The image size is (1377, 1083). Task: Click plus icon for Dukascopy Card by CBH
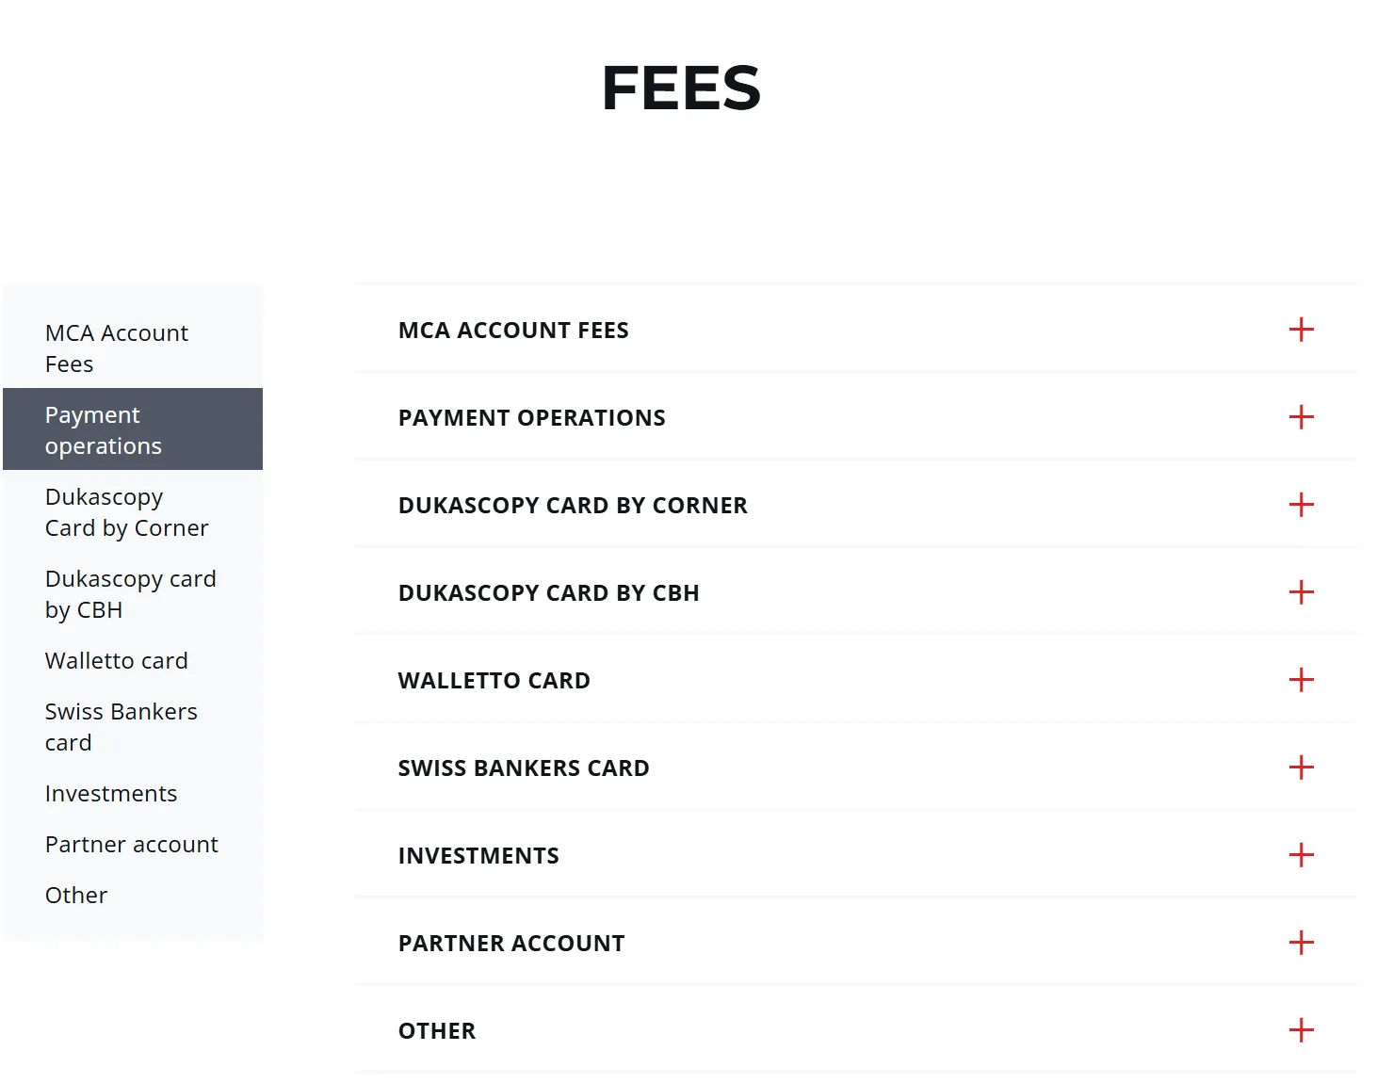tap(1301, 592)
